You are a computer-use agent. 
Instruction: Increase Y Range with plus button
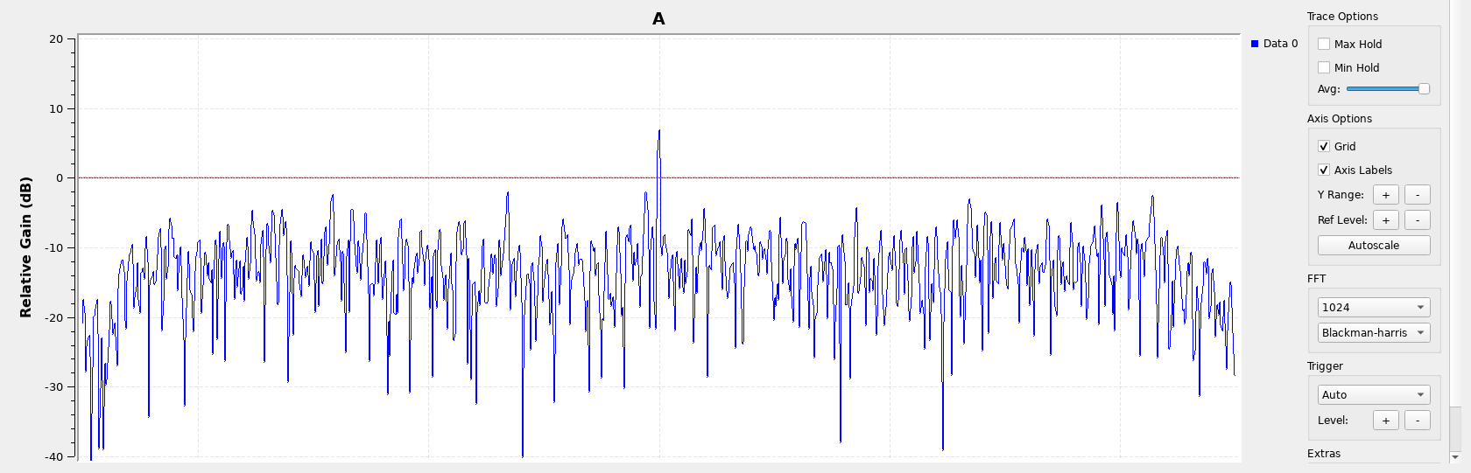pyautogui.click(x=1385, y=195)
